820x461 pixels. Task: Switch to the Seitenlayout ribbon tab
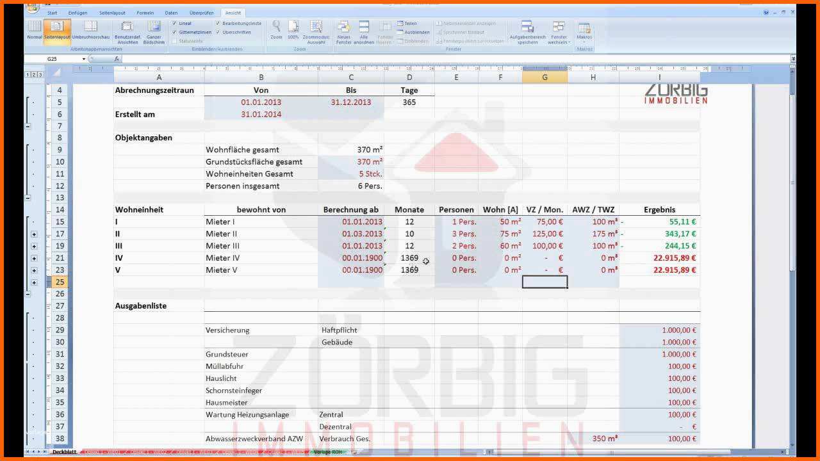tap(112, 13)
